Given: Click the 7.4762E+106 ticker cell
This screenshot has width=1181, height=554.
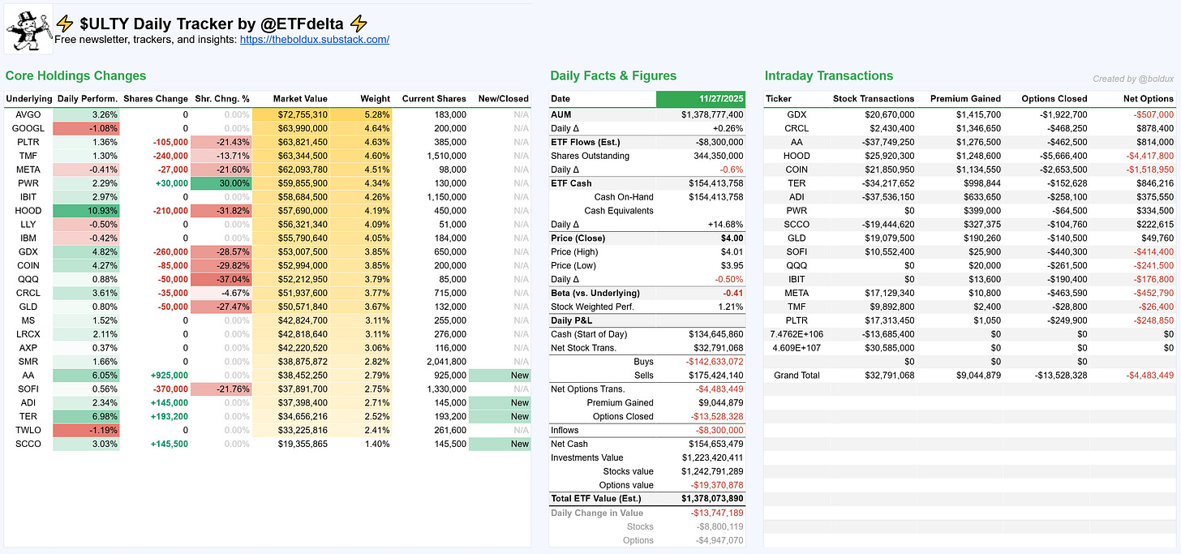Looking at the screenshot, I should (x=796, y=334).
